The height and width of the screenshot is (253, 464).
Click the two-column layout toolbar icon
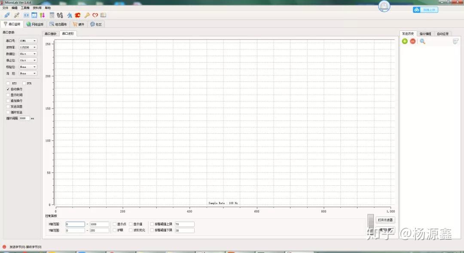point(26,15)
